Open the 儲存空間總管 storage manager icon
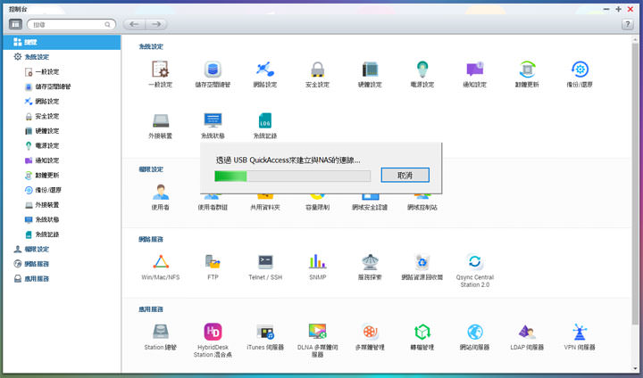643x378 pixels. pos(213,70)
